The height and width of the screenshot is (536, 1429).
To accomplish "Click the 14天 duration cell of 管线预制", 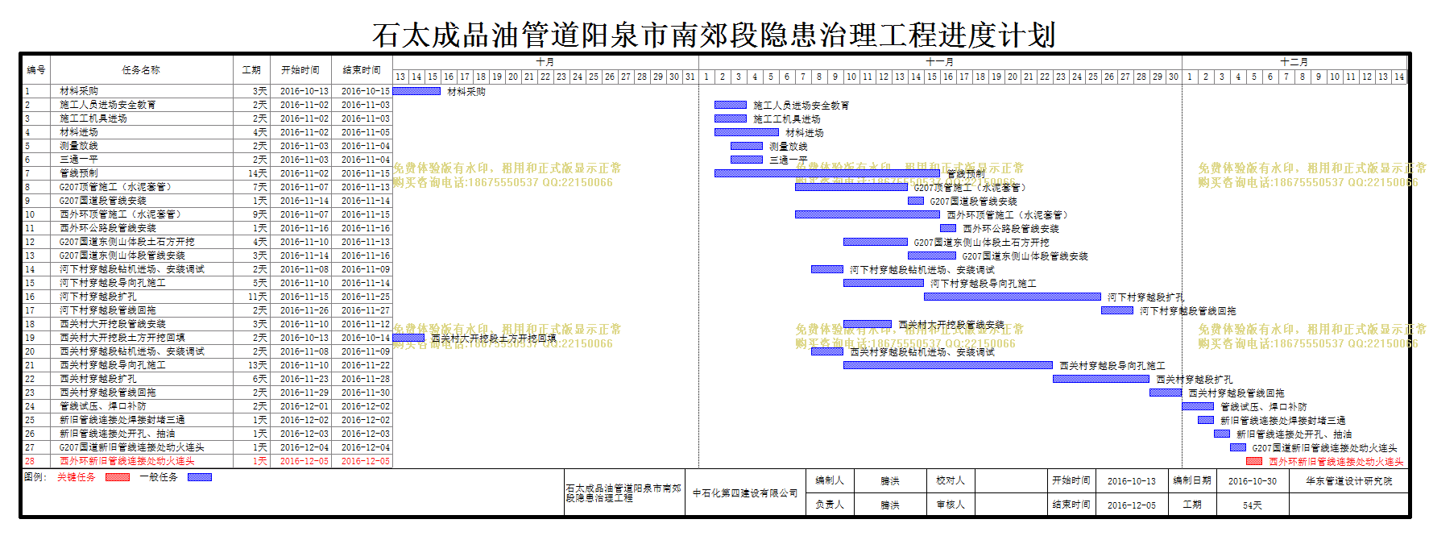I will click(x=258, y=173).
